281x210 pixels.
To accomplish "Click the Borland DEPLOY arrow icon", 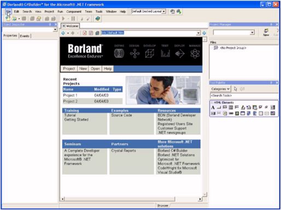I will (180, 53).
